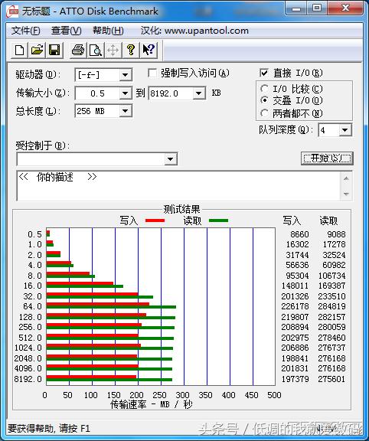The width and height of the screenshot is (369, 441).
Task: Click the 读取 column header in results
Action: point(328,220)
